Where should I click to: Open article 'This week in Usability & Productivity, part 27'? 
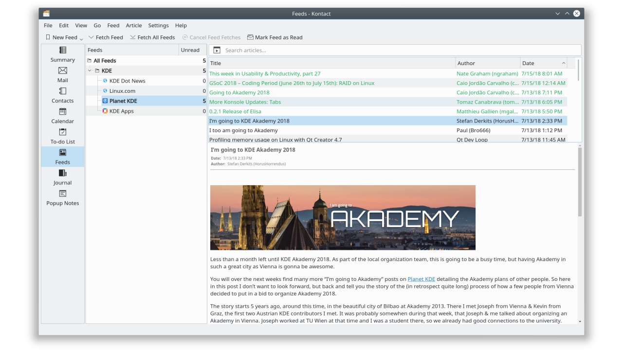(265, 74)
